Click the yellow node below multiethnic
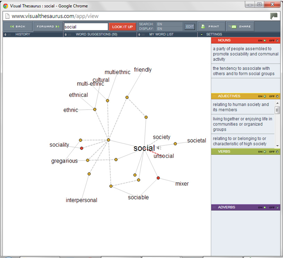 click(x=108, y=101)
